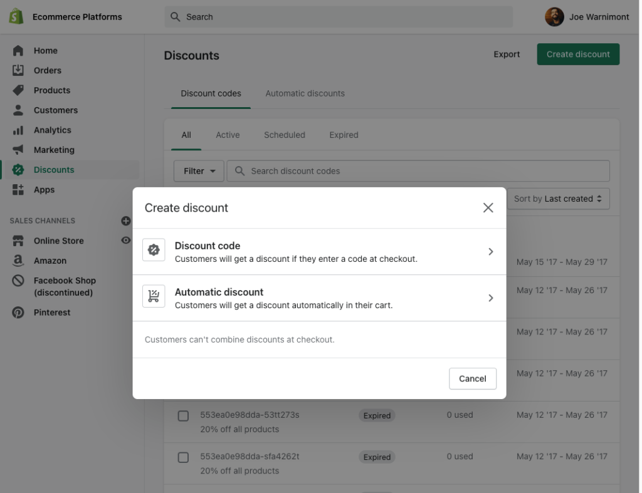The height and width of the screenshot is (493, 642).
Task: Select the 553ea0e98dda-sfa4262t discount checkbox
Action: 183,458
